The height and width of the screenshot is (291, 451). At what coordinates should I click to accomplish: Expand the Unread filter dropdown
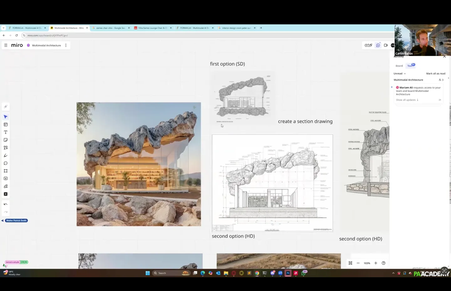(400, 74)
